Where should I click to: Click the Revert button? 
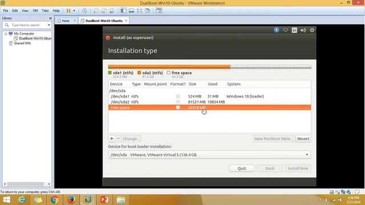303,139
